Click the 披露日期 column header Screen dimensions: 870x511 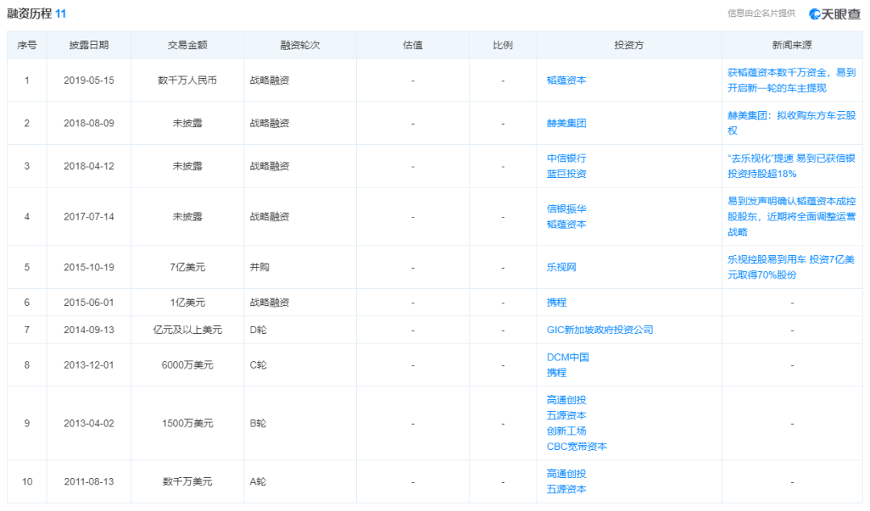(89, 46)
